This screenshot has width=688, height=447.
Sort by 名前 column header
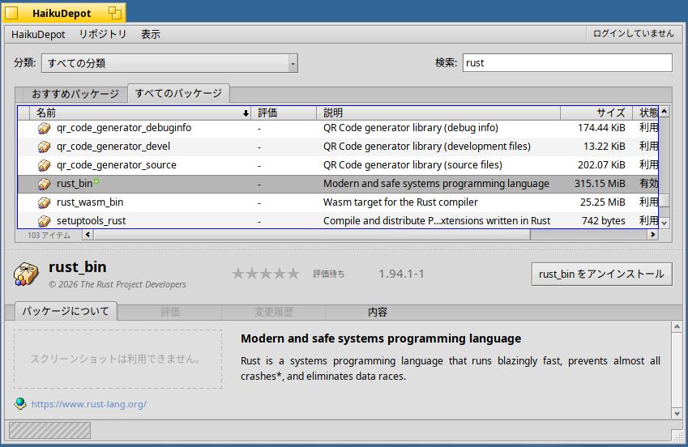[140, 113]
